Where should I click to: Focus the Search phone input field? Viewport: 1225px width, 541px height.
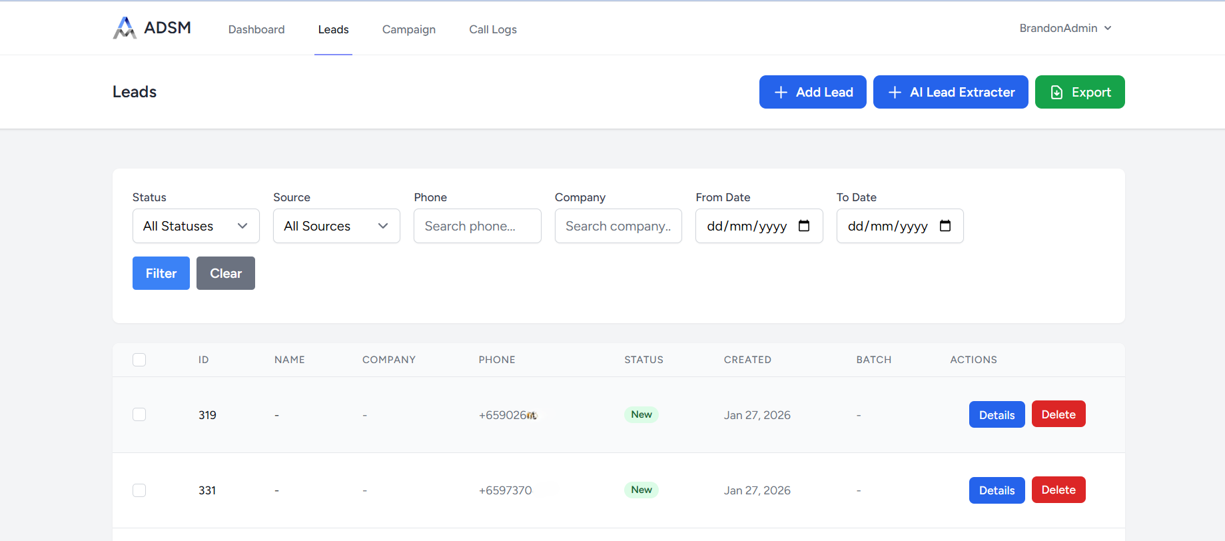(478, 226)
